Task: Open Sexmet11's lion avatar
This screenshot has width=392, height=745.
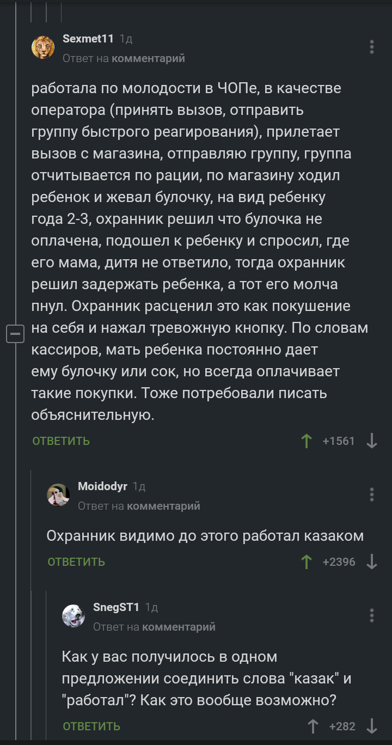Action: (43, 47)
